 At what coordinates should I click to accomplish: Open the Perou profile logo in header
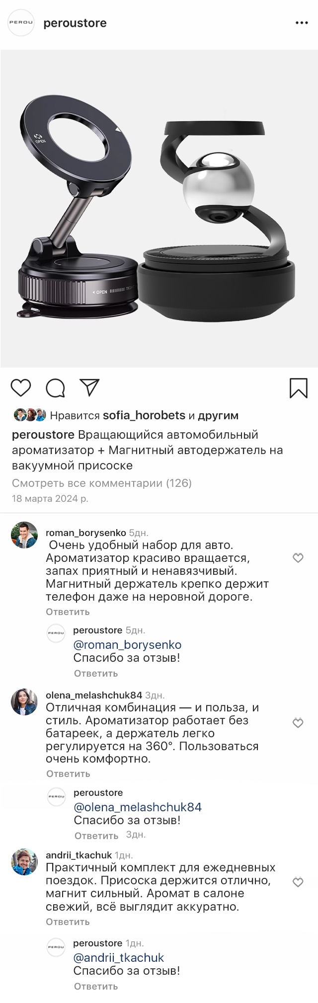(x=21, y=23)
